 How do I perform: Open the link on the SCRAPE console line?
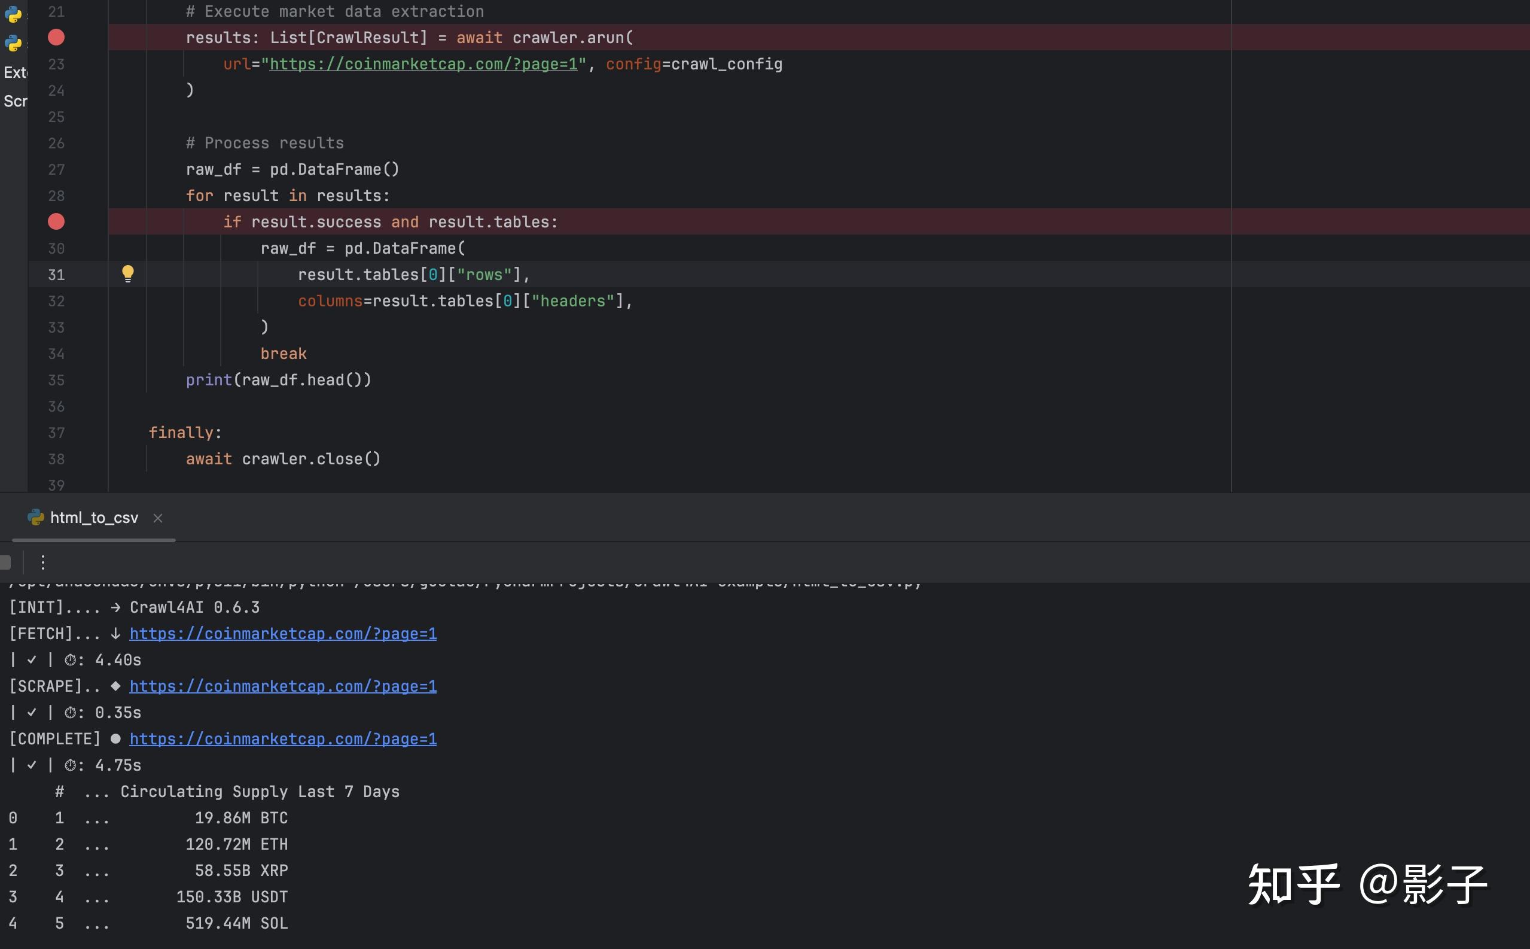[283, 687]
